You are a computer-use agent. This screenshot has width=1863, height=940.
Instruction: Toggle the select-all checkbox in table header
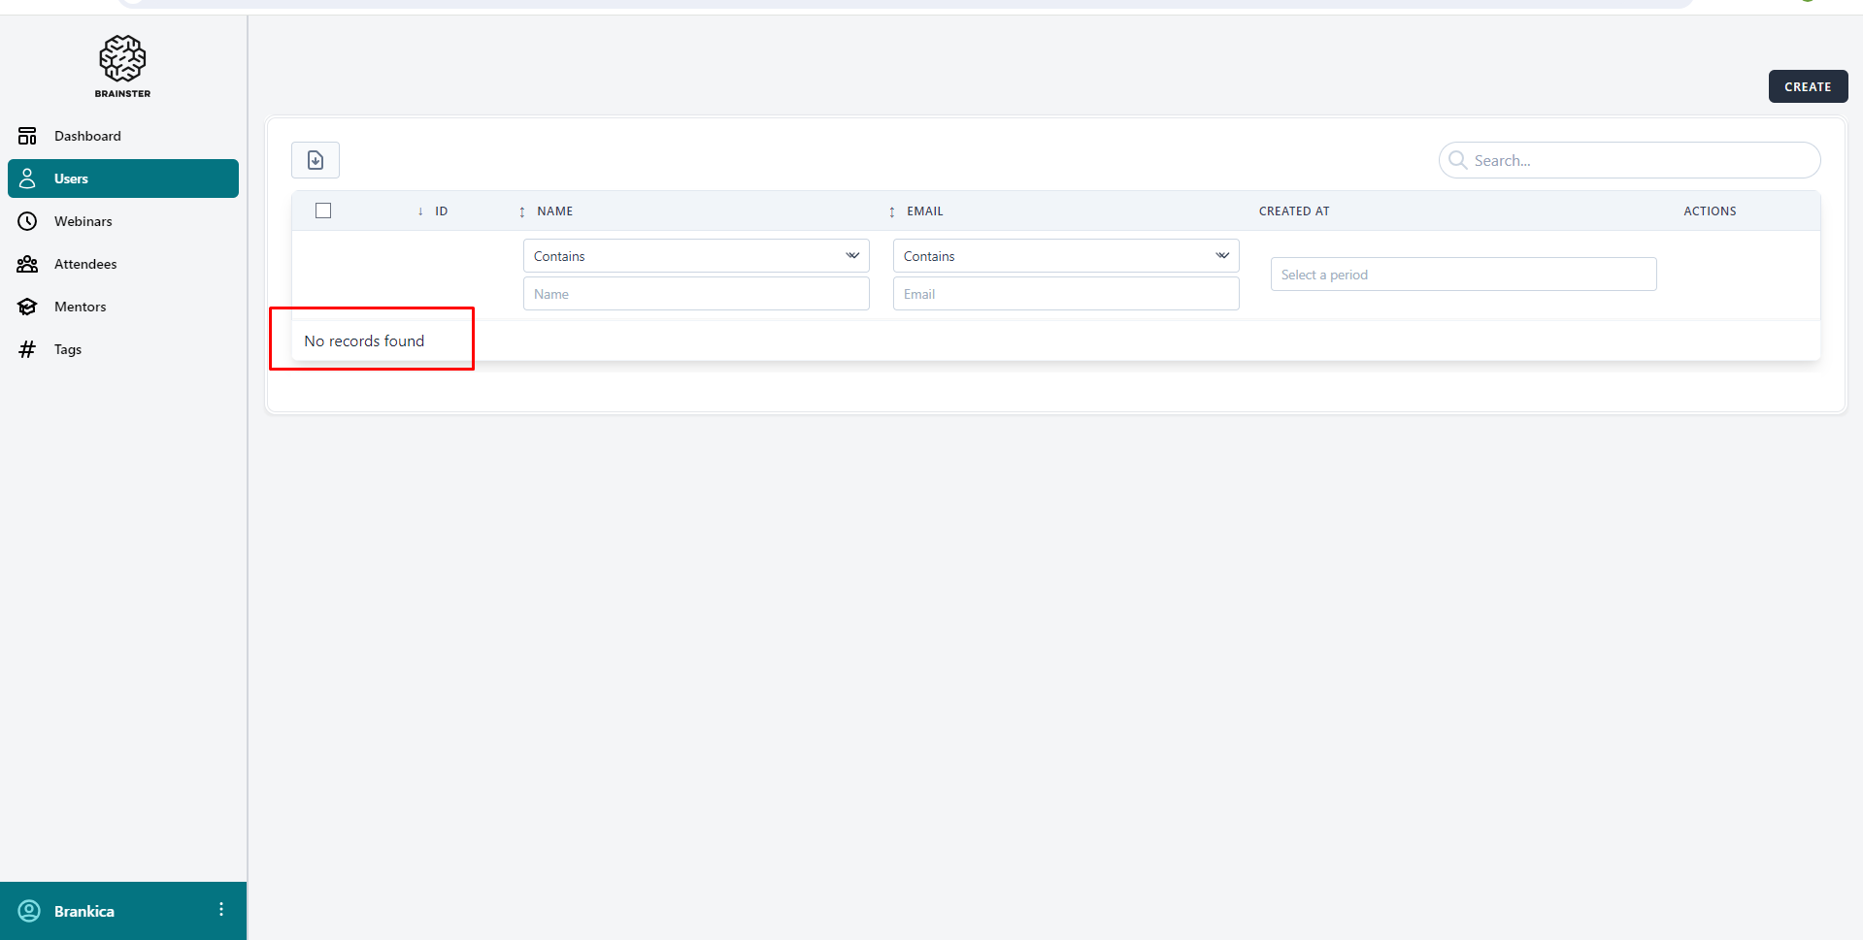[x=323, y=211]
